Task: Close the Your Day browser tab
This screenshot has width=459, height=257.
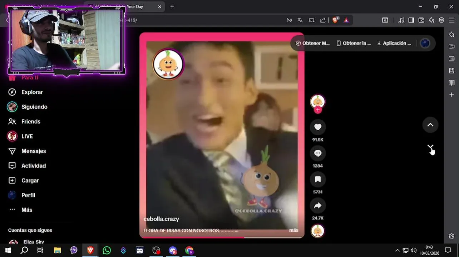Action: [x=159, y=7]
